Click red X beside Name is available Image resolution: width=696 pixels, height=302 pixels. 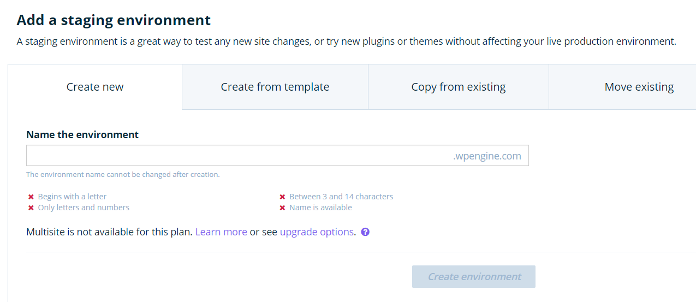click(x=282, y=208)
